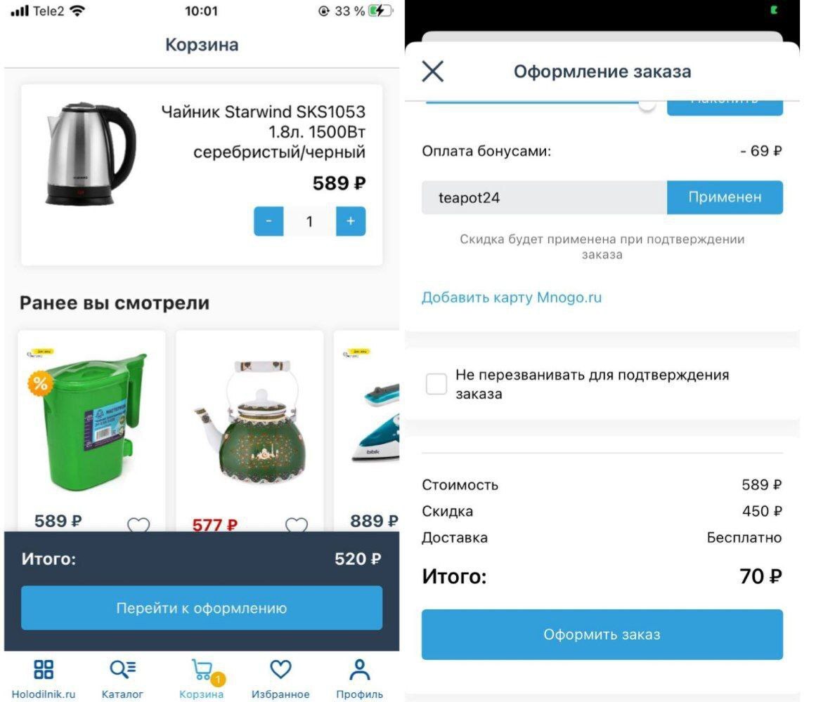Screen dimensions: 816x702
Task: Open the green plastic kettle thumbnail
Action: 91,420
